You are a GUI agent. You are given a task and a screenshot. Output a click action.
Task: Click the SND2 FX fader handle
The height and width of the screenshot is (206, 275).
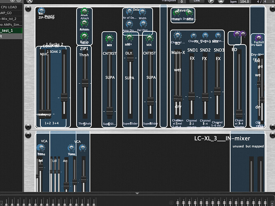coord(205,97)
